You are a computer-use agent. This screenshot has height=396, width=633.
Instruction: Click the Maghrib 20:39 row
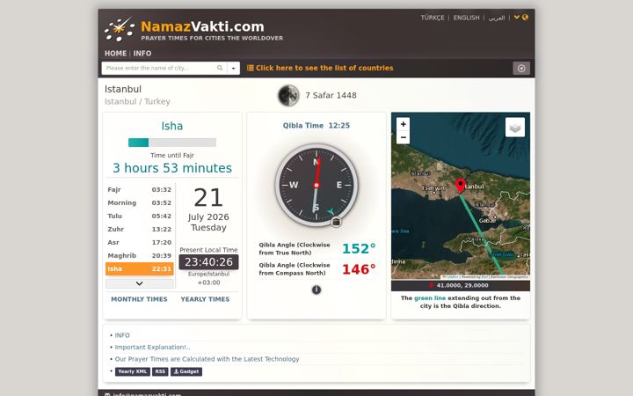click(139, 256)
